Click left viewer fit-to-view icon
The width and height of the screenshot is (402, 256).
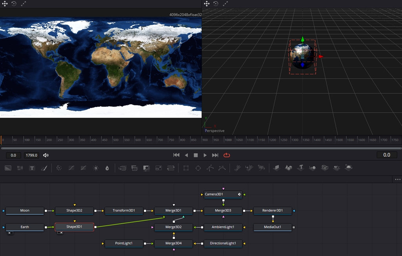tap(24, 4)
